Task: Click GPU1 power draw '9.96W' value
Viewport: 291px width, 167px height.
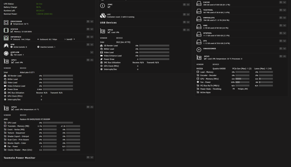Action: [40, 89]
